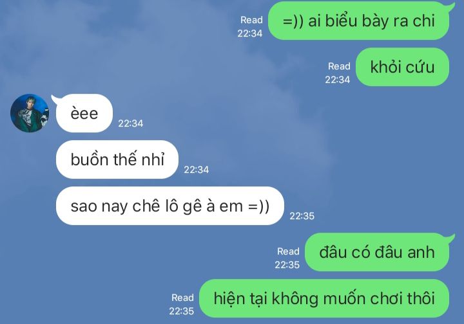The height and width of the screenshot is (324, 464).
Task: Click the '=))' emoticon in the 'sao nay chê' message
Action: pyautogui.click(x=258, y=206)
